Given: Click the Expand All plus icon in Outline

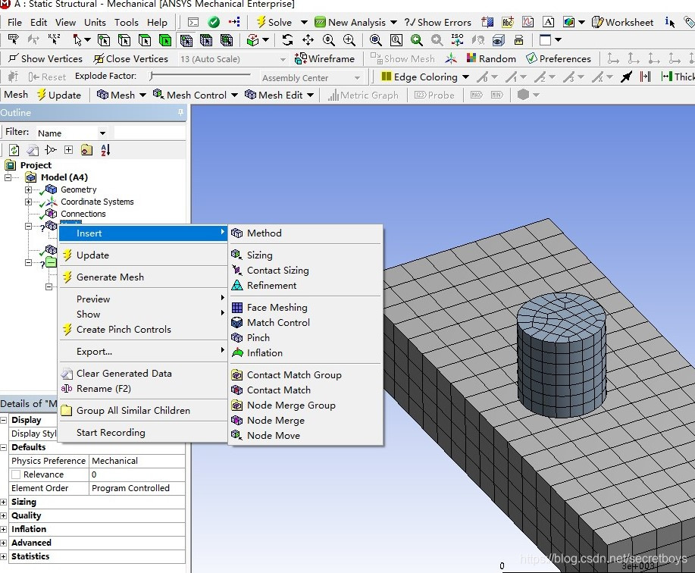Looking at the screenshot, I should click(68, 150).
